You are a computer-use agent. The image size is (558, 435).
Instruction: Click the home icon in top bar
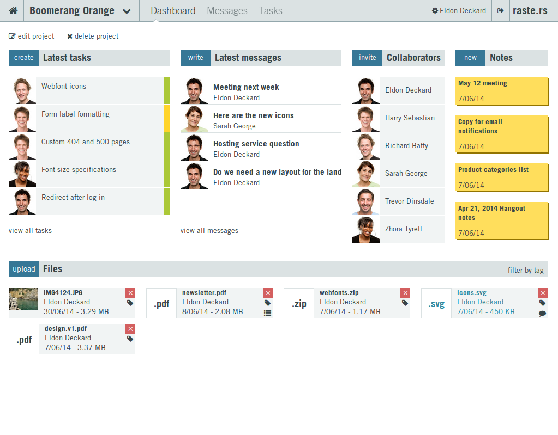pos(13,11)
